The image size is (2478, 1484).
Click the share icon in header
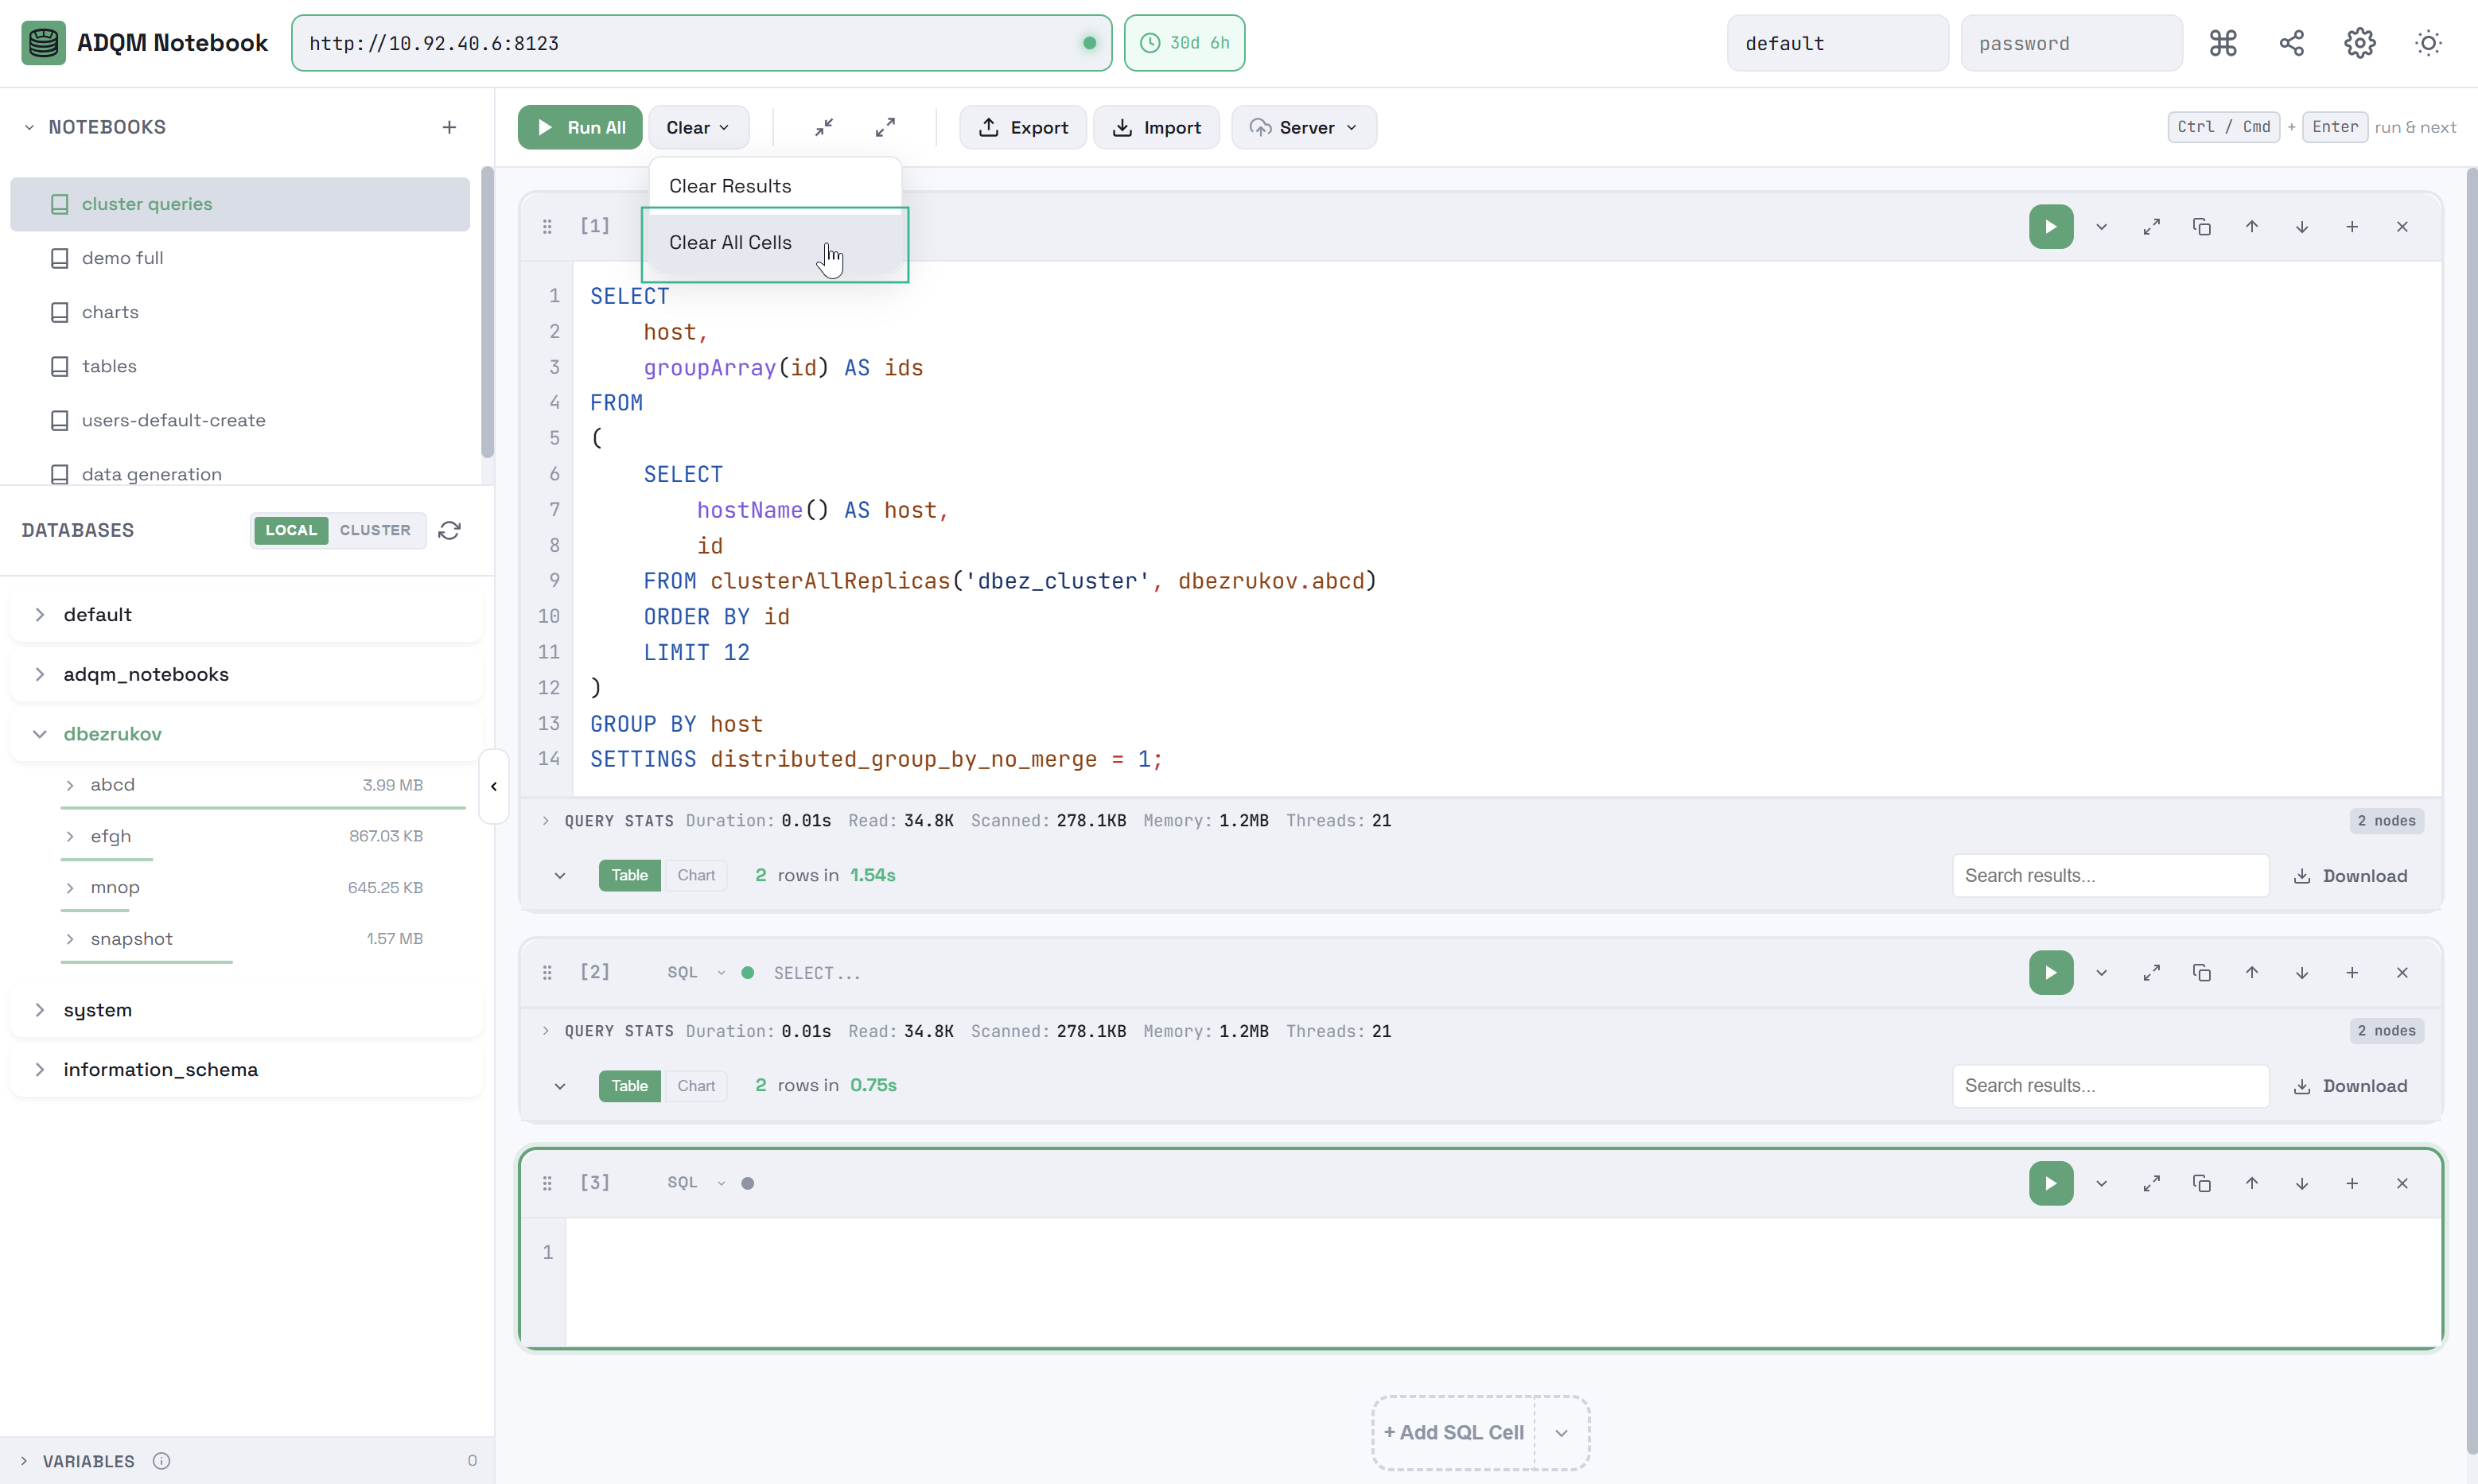pyautogui.click(x=2291, y=43)
